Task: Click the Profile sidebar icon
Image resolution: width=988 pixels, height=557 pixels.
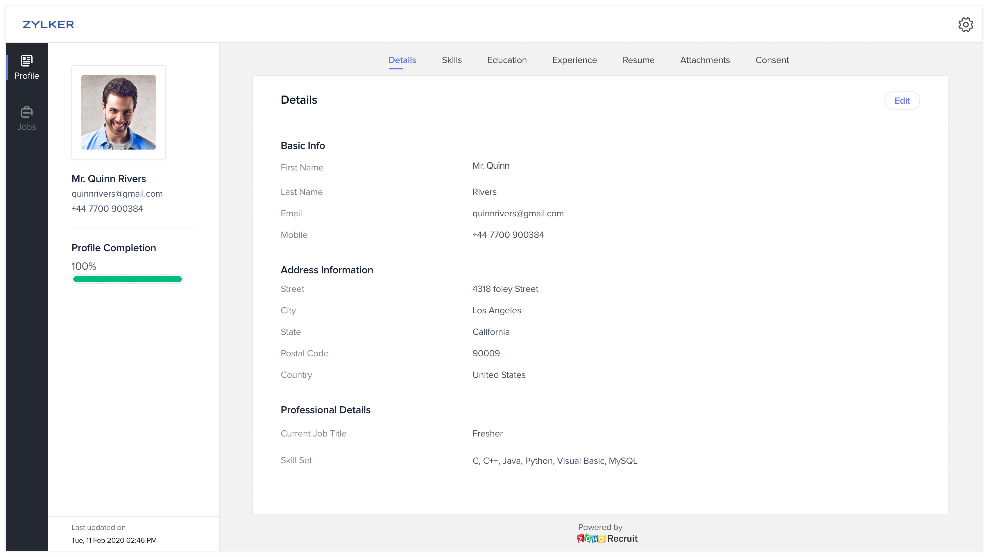Action: [x=26, y=61]
